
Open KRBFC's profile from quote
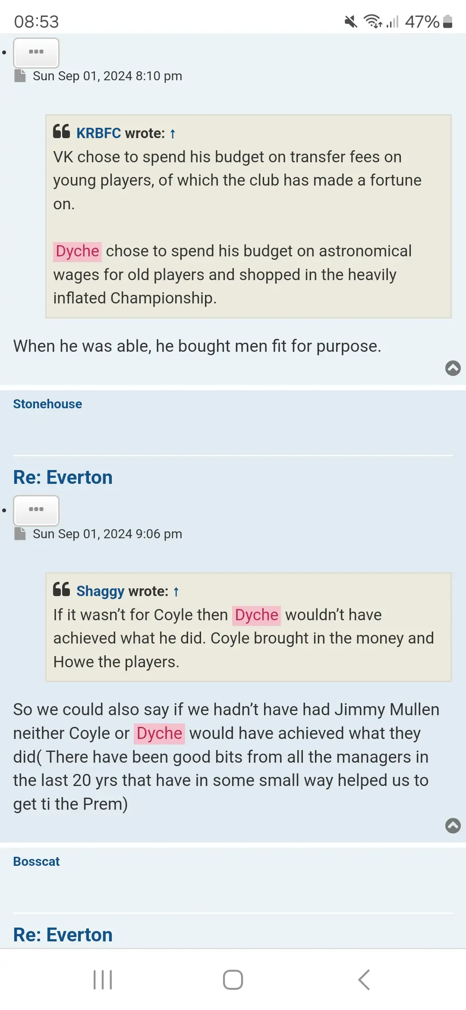[x=98, y=133]
